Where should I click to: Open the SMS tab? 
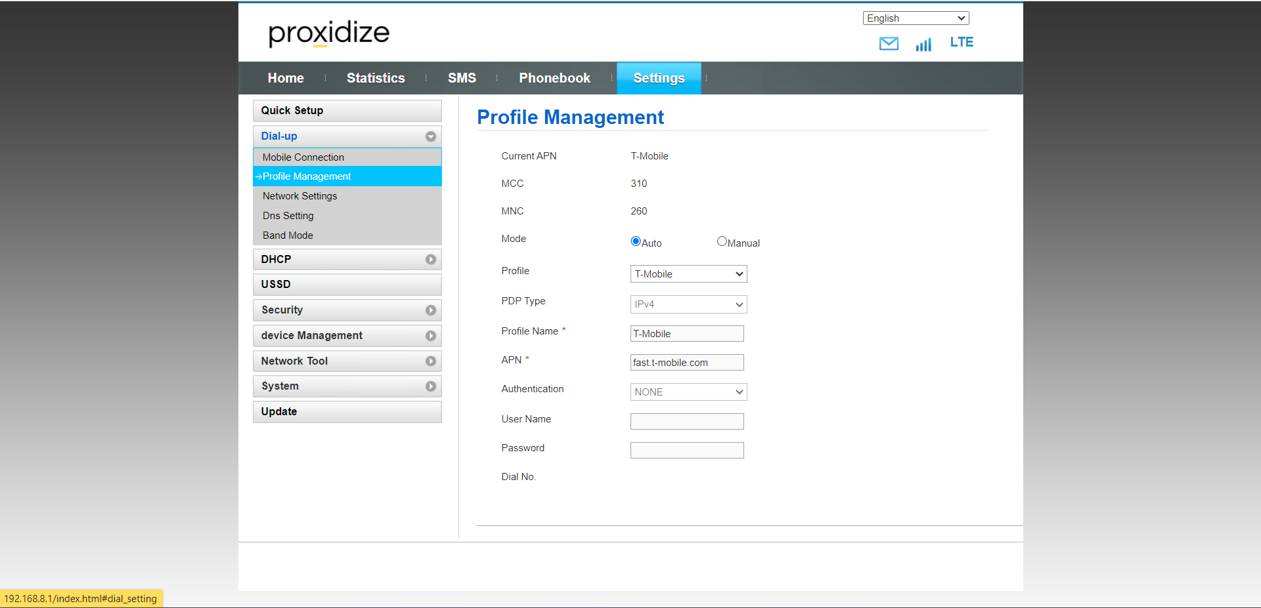pyautogui.click(x=462, y=78)
